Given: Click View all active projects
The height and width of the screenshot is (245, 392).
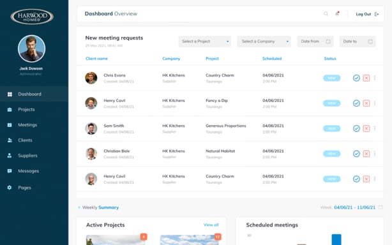Looking at the screenshot, I should (211, 225).
